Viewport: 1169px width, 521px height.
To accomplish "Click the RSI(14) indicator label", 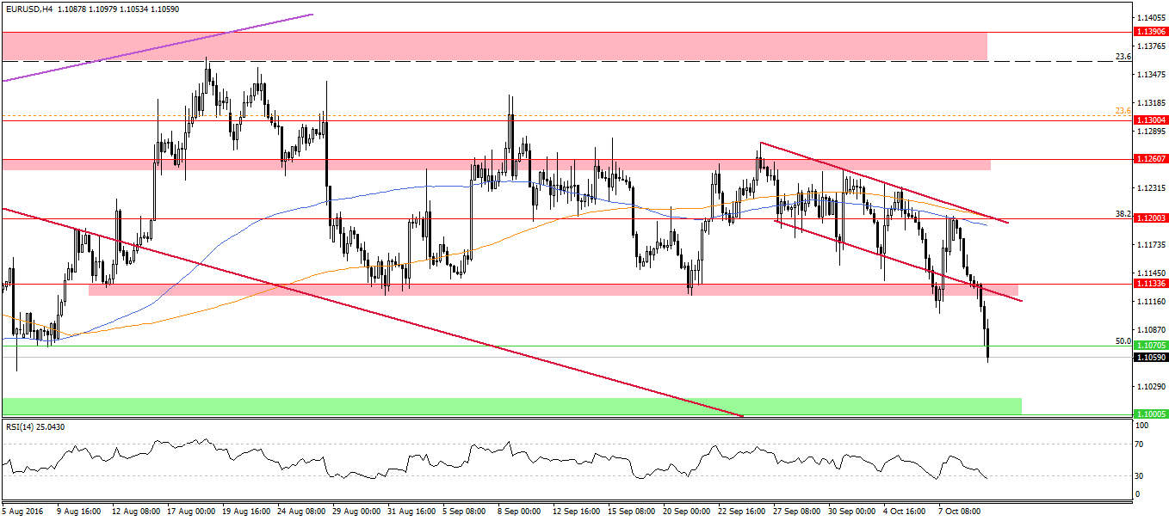I will [x=36, y=426].
